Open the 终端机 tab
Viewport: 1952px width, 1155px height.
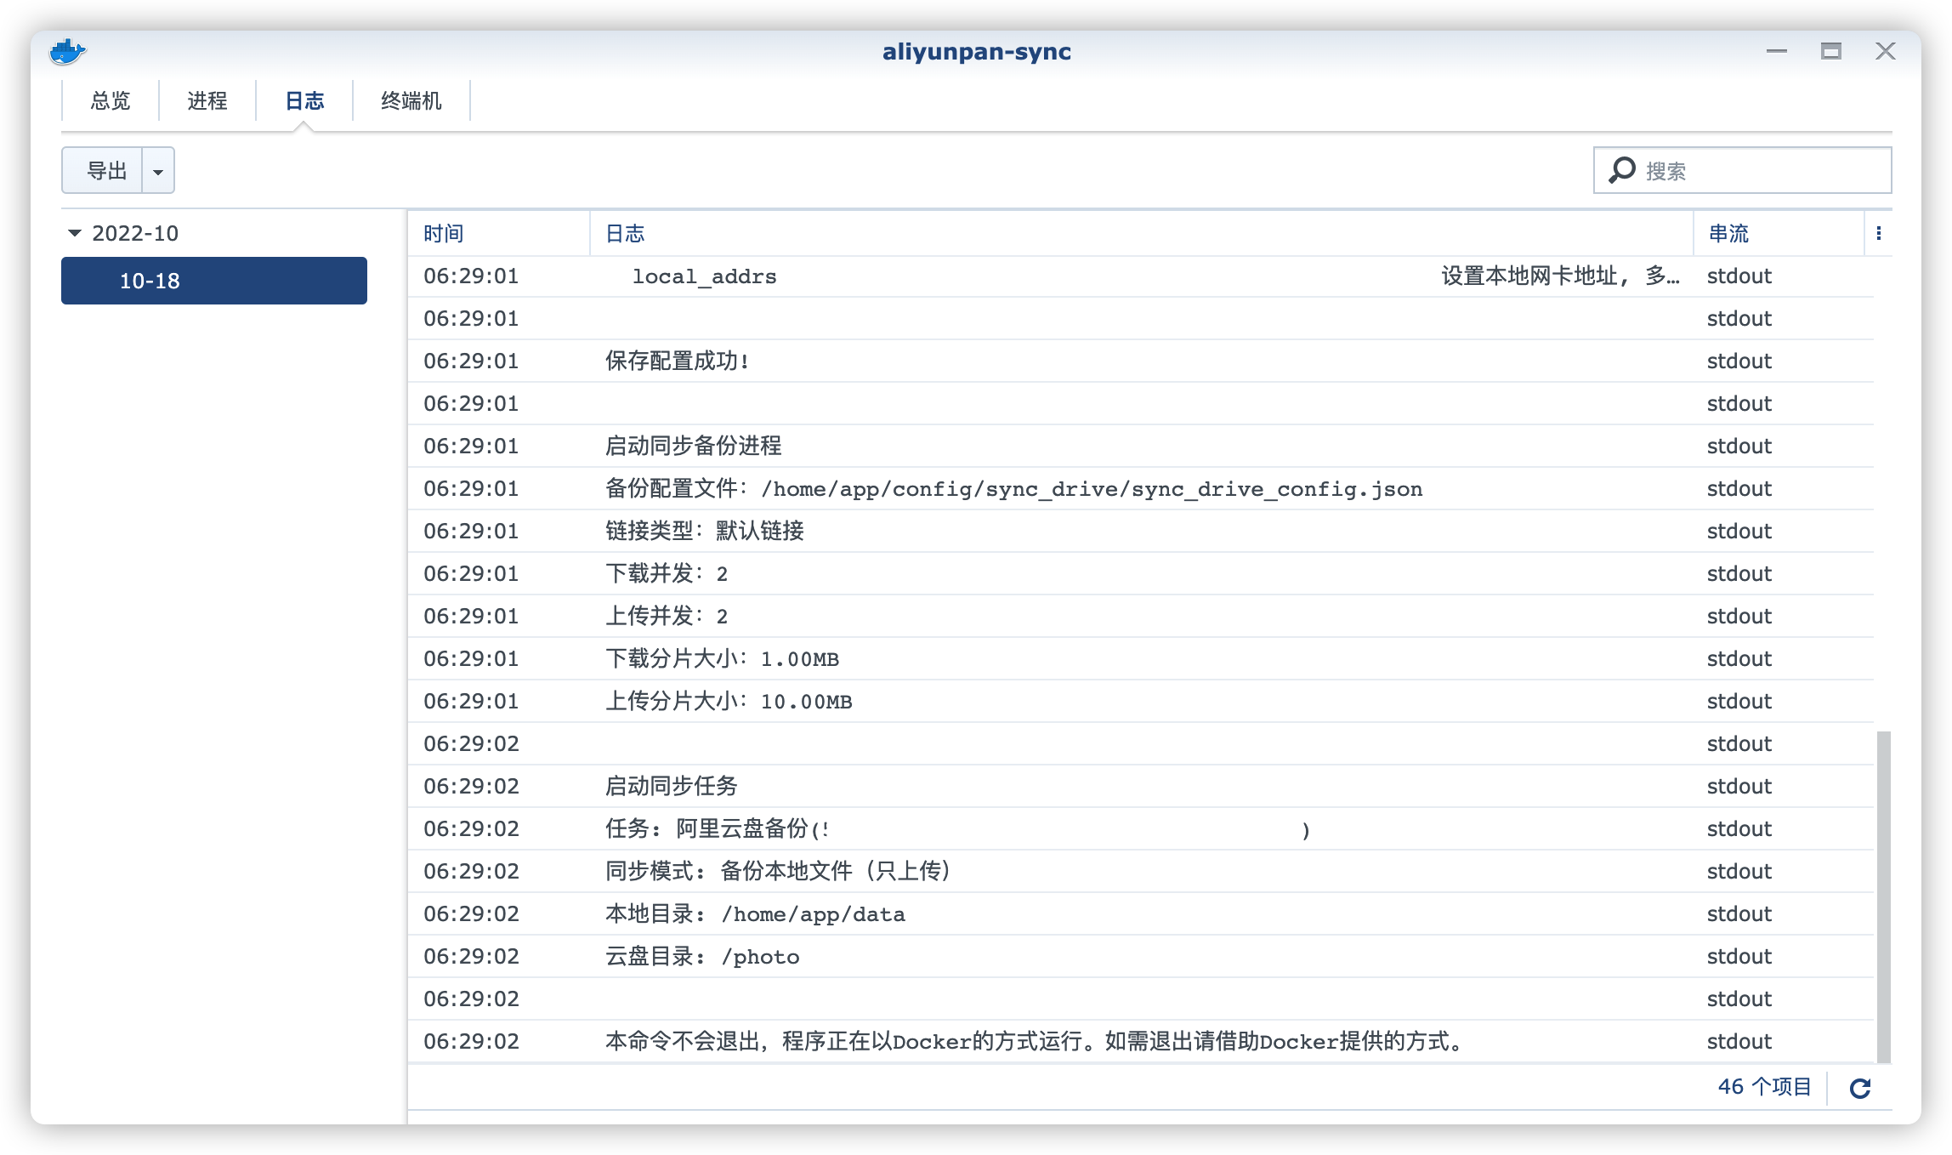[411, 101]
